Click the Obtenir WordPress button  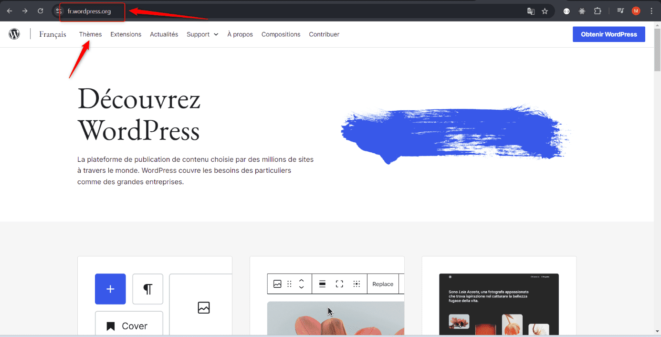click(609, 34)
